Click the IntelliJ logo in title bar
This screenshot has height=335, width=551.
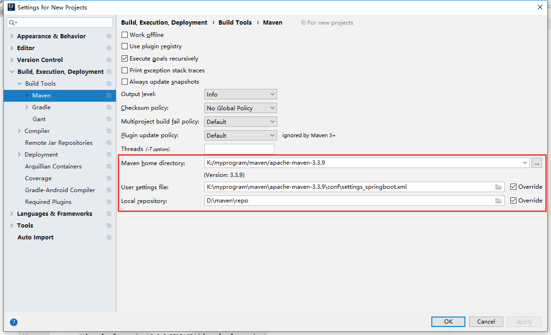tap(11, 7)
